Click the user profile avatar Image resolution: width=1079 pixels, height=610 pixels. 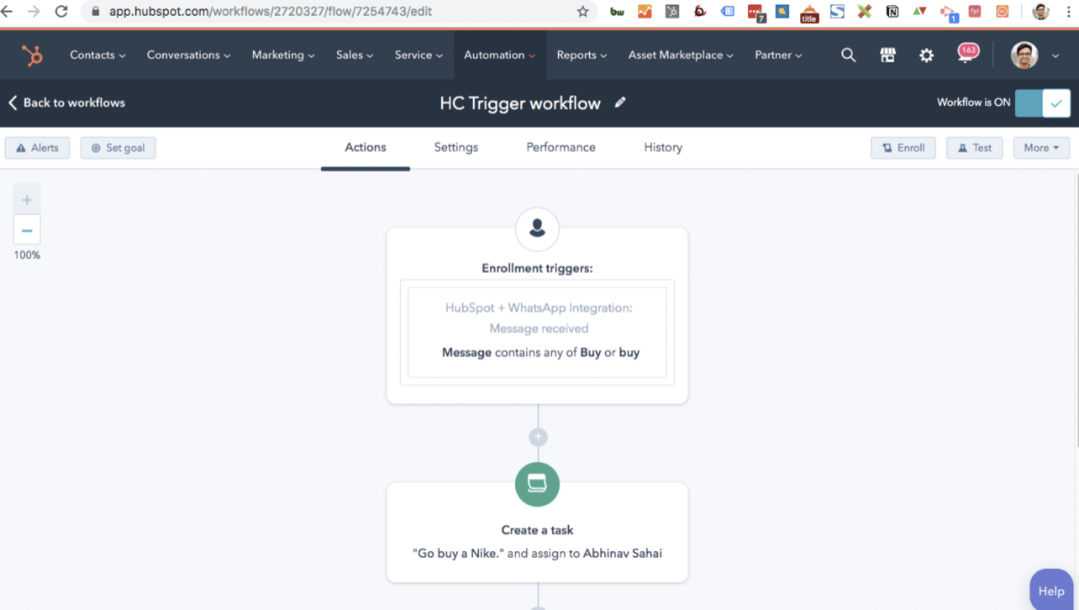pyautogui.click(x=1024, y=55)
